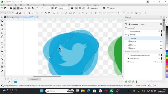Click the Сокращать число узлов button

pos(107,13)
